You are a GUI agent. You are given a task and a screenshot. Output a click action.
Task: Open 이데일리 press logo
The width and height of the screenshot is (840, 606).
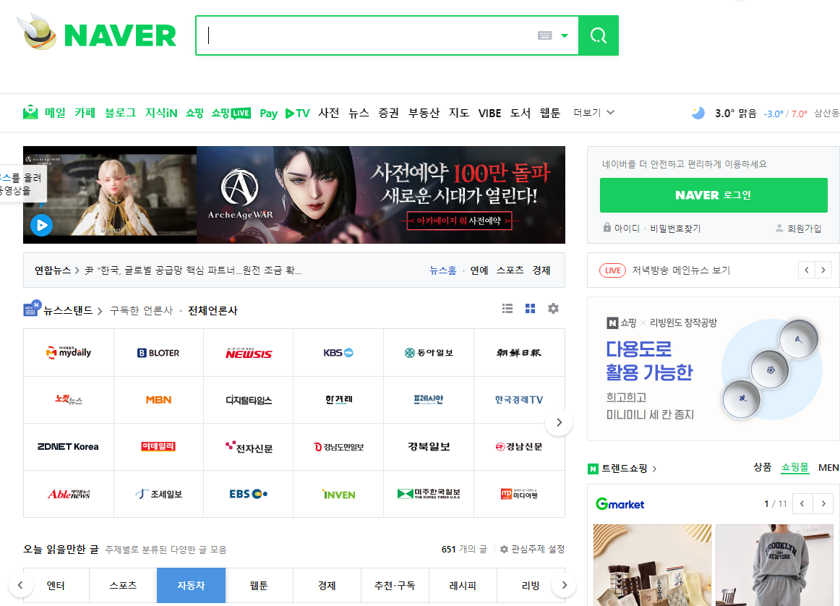(x=158, y=447)
